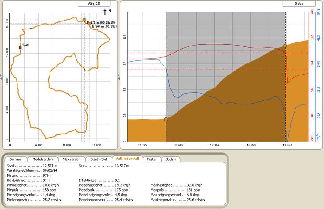Click the Minhastighet value 10,8 km/h
The height and width of the screenshot is (209, 324).
pos(50,185)
